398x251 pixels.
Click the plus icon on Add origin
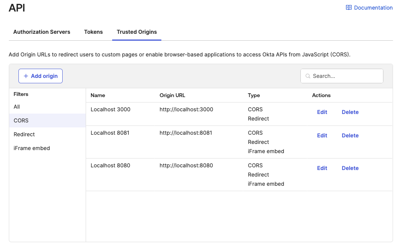pyautogui.click(x=26, y=76)
